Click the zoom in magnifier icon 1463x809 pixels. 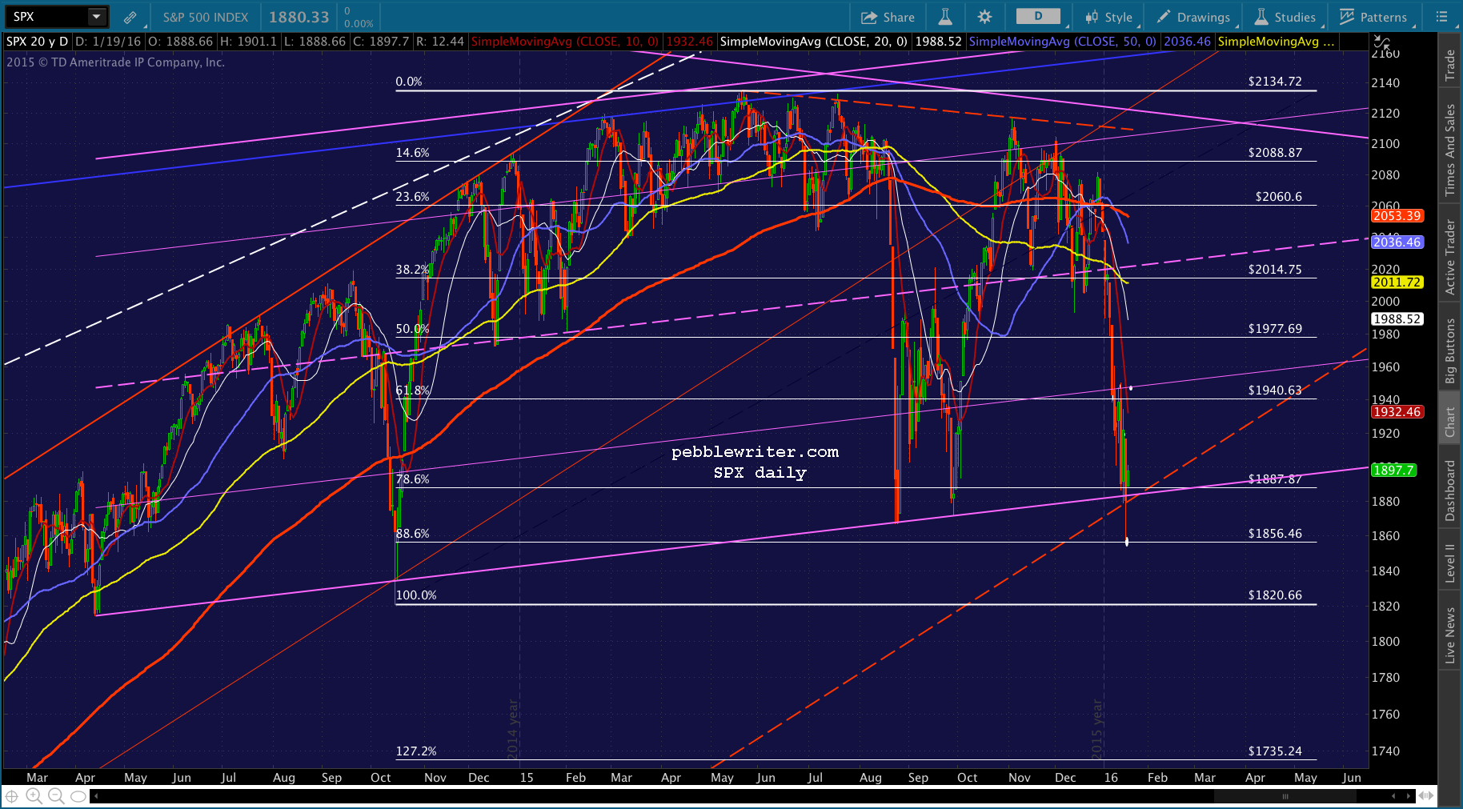(x=34, y=795)
